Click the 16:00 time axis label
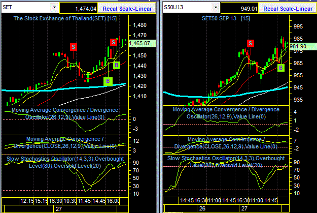Screen dimensions: 317x213 pos(113,201)
